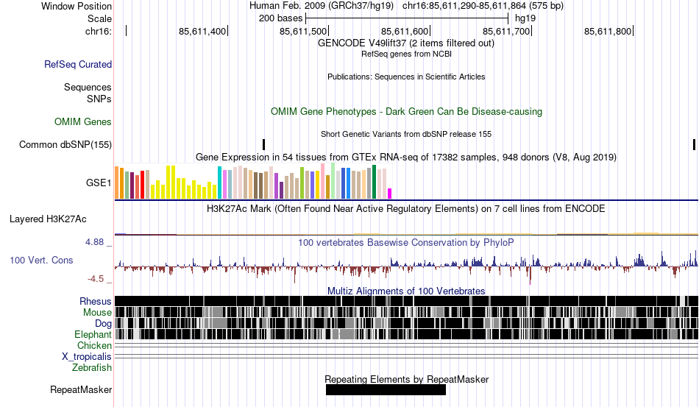This screenshot has width=699, height=407.
Task: Click the Zebrafish alignment row label
Action: (x=92, y=368)
